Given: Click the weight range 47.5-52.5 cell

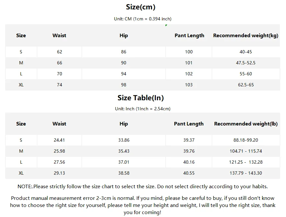Looking at the screenshot, I should [x=246, y=63].
